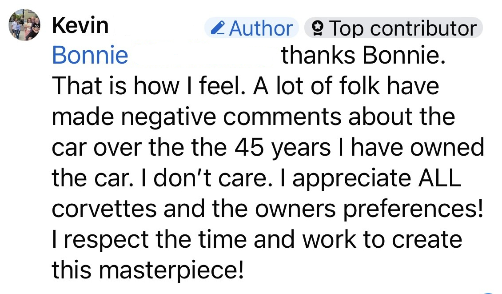
Task: Click the sentence "That is how I feel."
Action: pyautogui.click(x=148, y=85)
